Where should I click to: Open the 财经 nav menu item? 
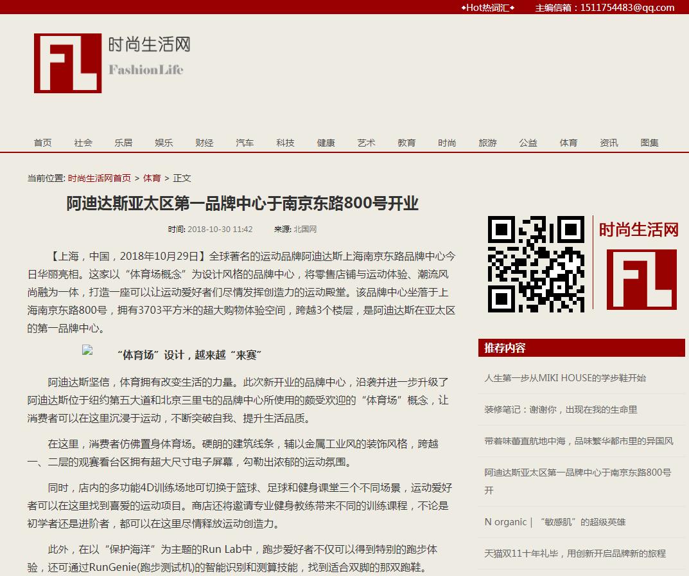click(204, 143)
